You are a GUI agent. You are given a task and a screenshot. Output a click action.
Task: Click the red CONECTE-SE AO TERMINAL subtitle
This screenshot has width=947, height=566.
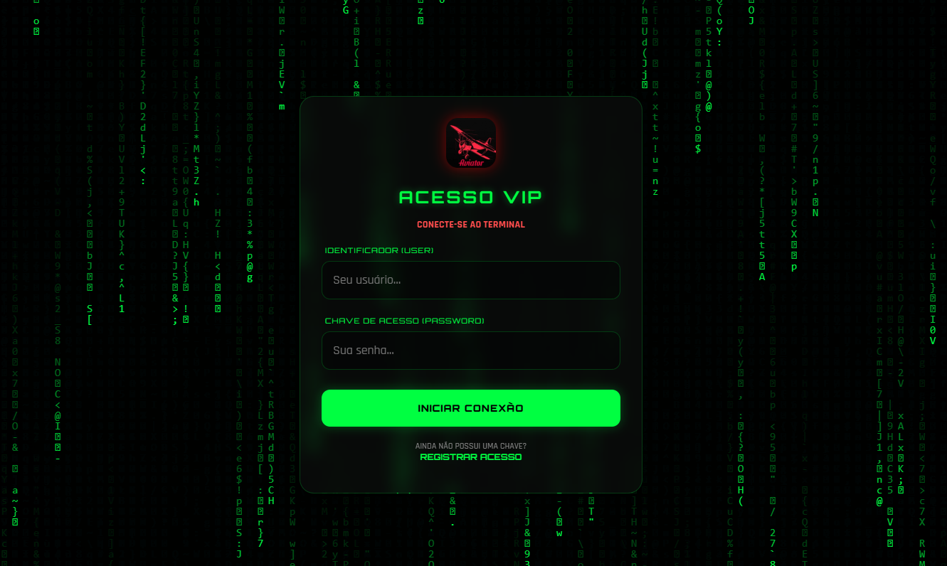pyautogui.click(x=471, y=225)
